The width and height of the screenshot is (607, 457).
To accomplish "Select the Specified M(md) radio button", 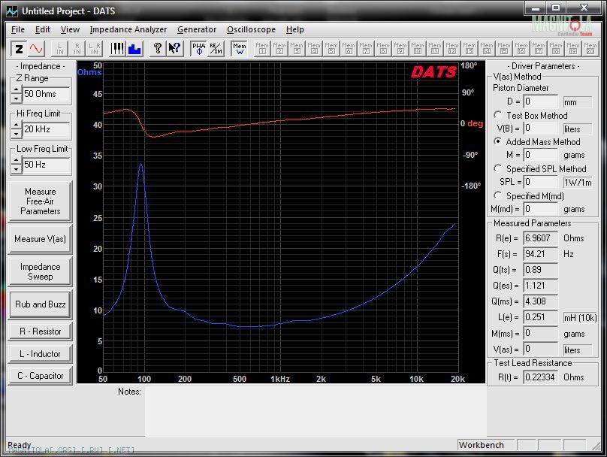I will pos(498,195).
